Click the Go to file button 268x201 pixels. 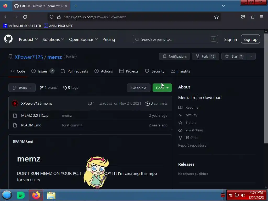coord(139,88)
